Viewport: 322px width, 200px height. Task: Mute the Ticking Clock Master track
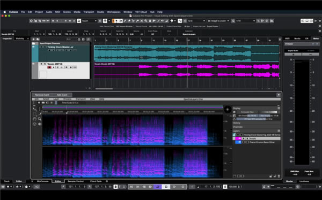point(41,47)
